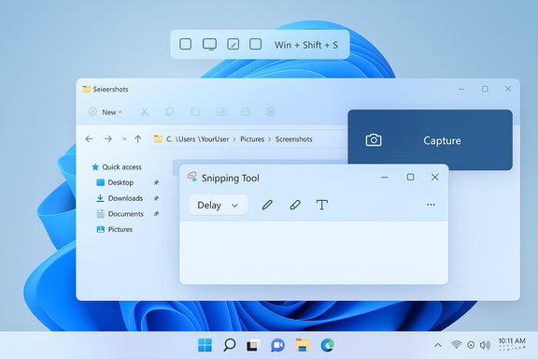Click the Capture button
Image resolution: width=538 pixels, height=359 pixels.
click(430, 140)
